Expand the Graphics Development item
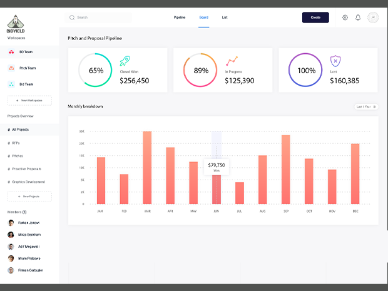 click(27, 182)
